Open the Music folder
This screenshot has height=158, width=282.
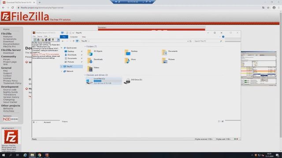point(130,61)
